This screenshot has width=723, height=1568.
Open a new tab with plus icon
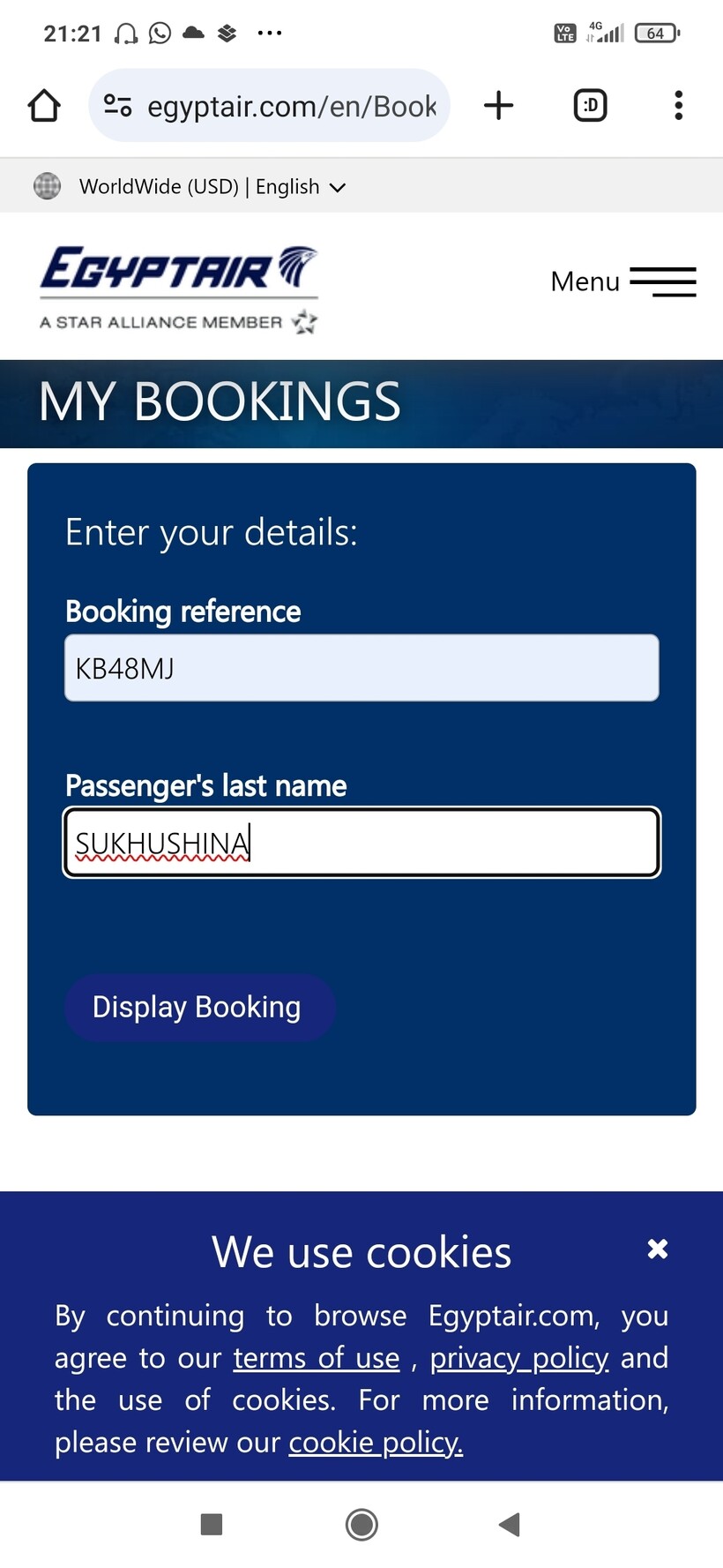(498, 106)
